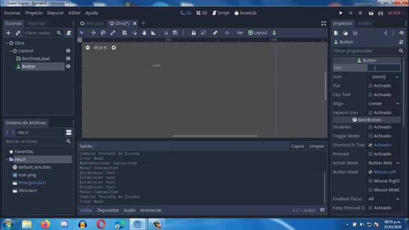Zoom in the viewport with plus icon
Screen dimensions: 409x230
pyautogui.click(x=114, y=48)
